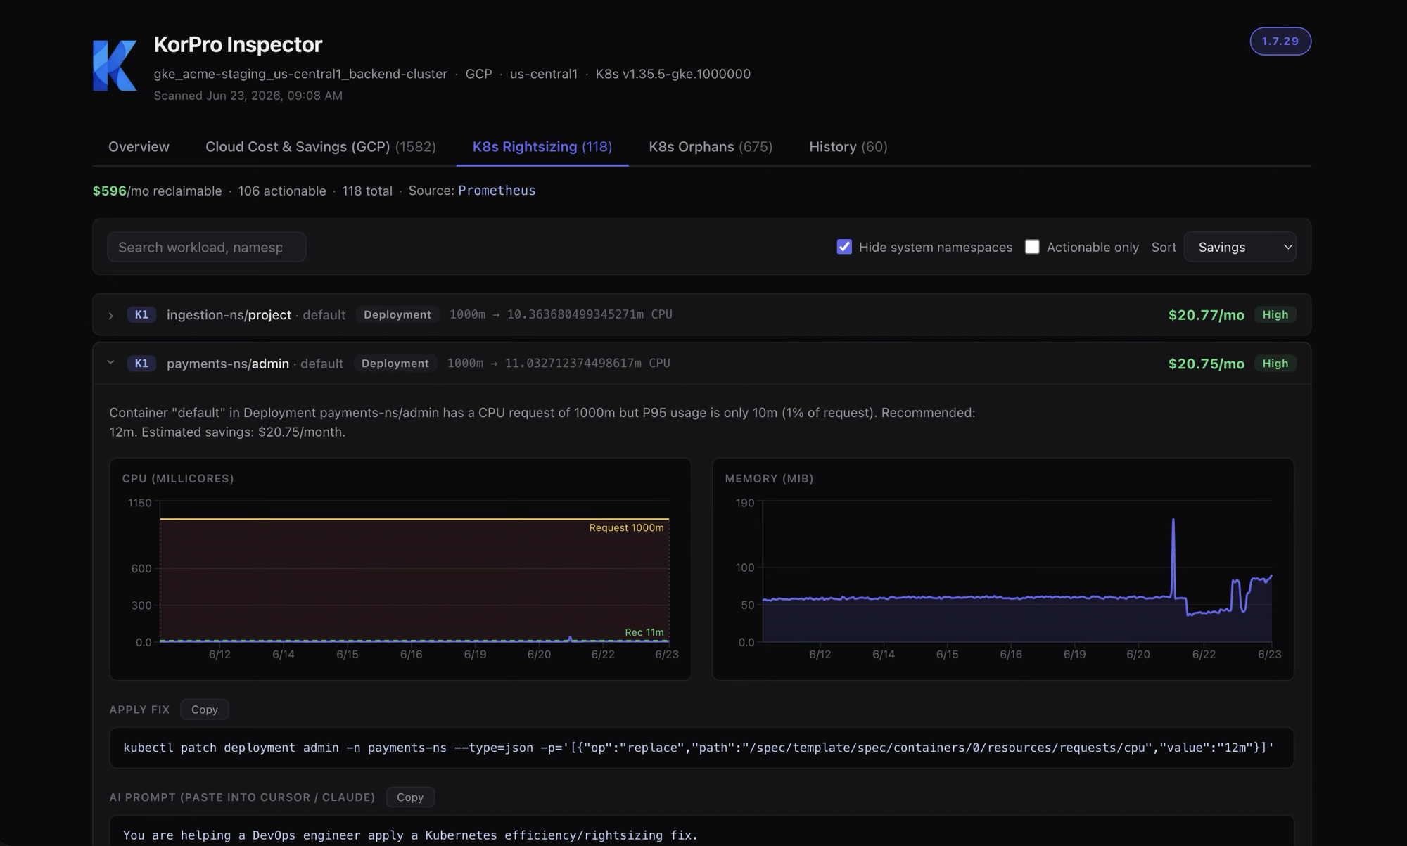
Task: Copy the Apply Fix kubectl command
Action: 205,709
